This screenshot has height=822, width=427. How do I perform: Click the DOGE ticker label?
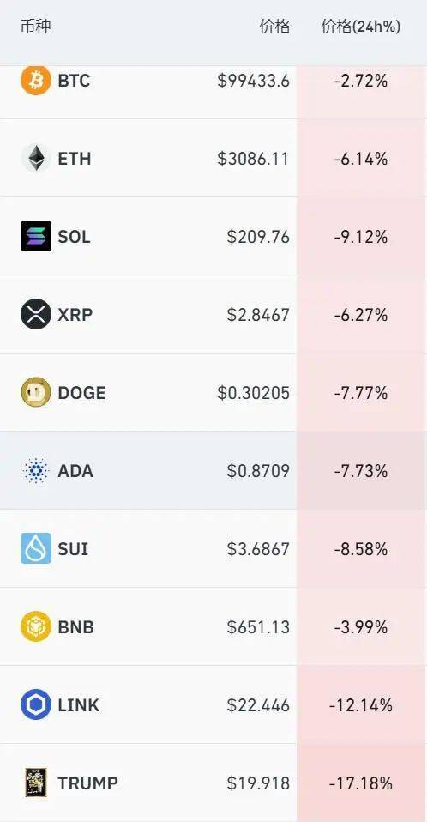[x=81, y=393]
